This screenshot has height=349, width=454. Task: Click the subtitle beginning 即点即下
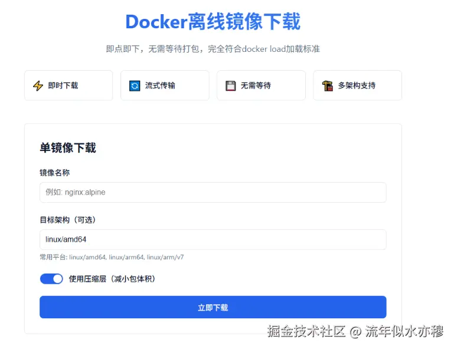tap(213, 49)
